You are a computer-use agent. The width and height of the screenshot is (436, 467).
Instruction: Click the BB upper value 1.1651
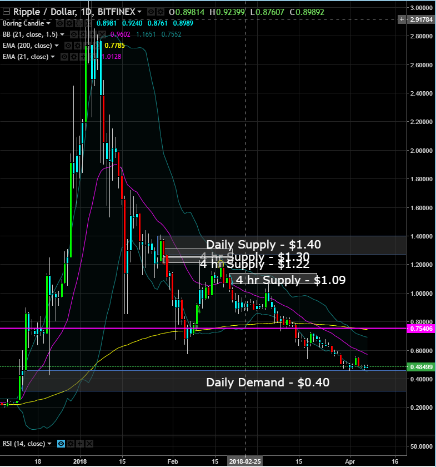(146, 34)
